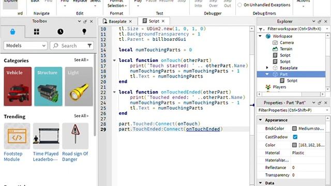Open the Toolbox Creations lightbulb tab
This screenshot has height=186, width=331.
click(84, 32)
